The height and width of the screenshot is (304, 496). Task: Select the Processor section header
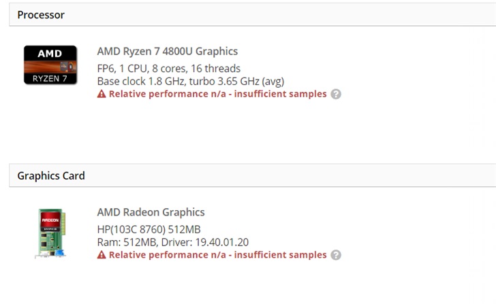click(x=41, y=15)
